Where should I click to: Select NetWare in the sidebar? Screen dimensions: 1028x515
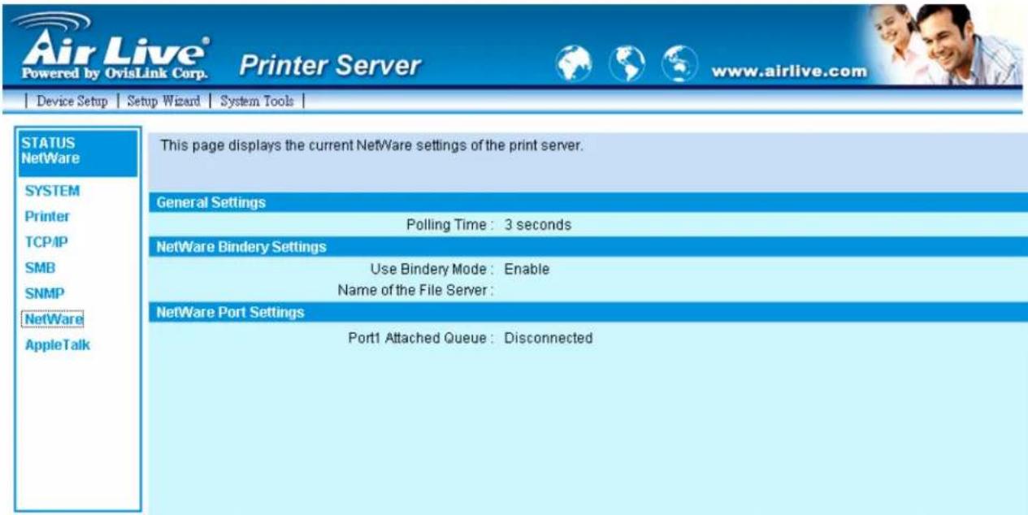click(54, 318)
